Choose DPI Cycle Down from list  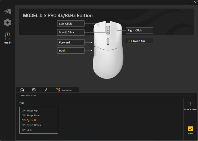pyautogui.click(x=31, y=125)
